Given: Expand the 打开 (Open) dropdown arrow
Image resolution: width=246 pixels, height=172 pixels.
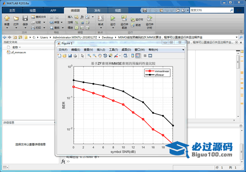Looking at the screenshot, I should pyautogui.click(x=16, y=28).
